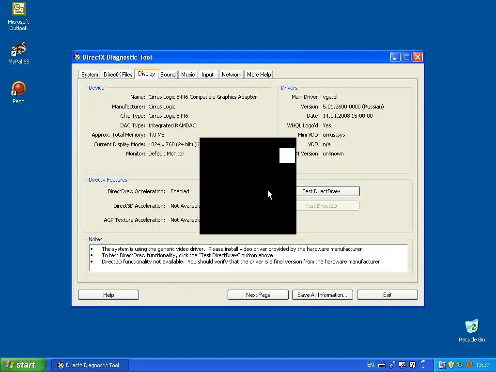Select the Pego desktop shortcut
The height and width of the screenshot is (372, 496).
[18, 93]
